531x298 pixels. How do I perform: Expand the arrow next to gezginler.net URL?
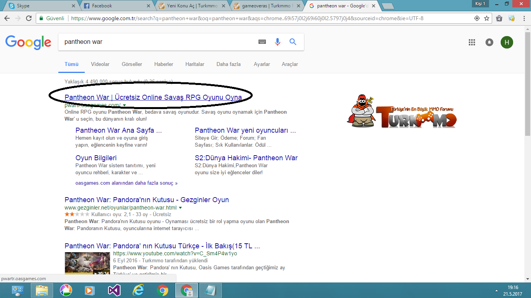180,208
